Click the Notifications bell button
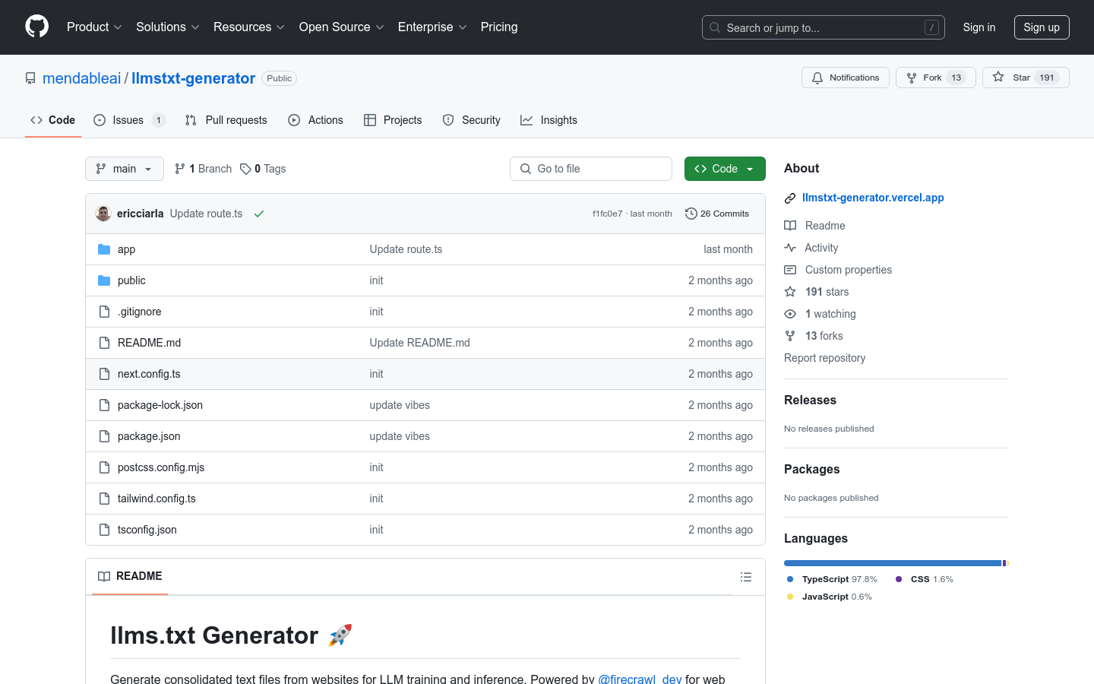This screenshot has height=684, width=1094. tap(845, 78)
